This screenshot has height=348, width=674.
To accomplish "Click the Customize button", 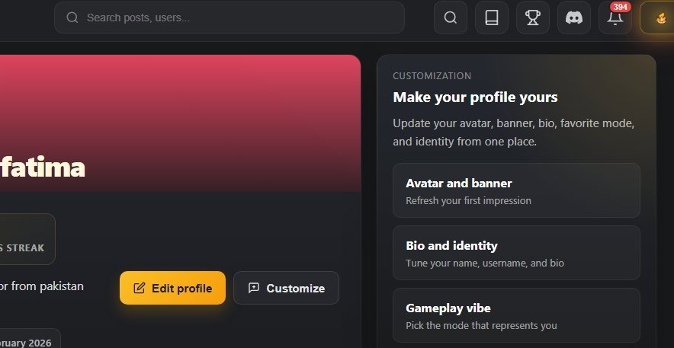I will [x=286, y=288].
